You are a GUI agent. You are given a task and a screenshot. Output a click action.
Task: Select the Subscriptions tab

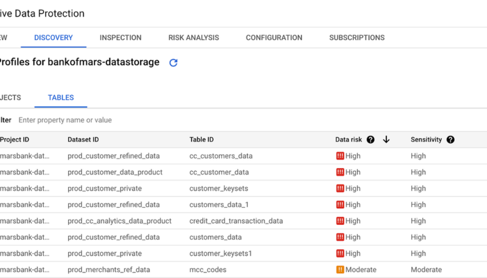click(357, 38)
